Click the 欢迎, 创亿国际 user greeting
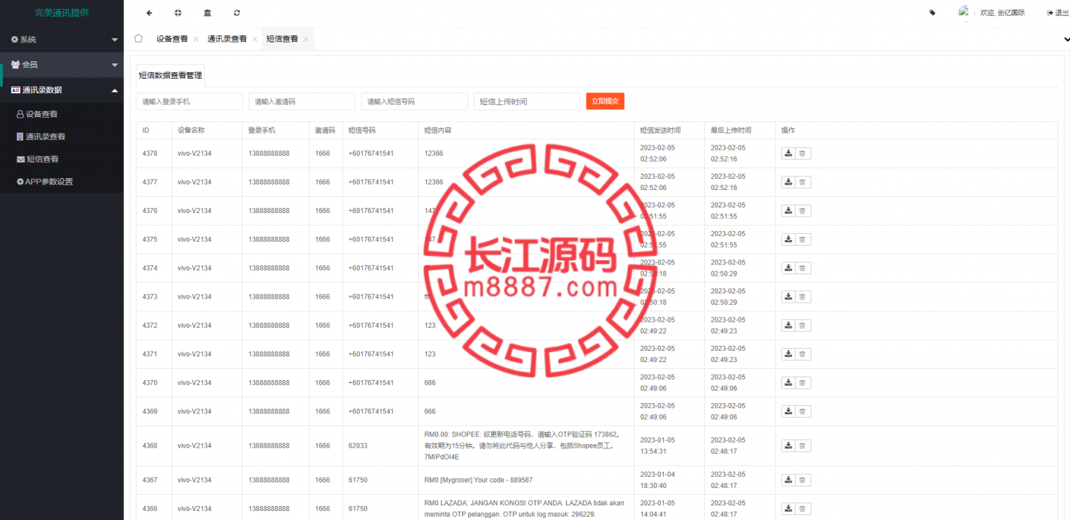Image resolution: width=1070 pixels, height=520 pixels. 1002,13
